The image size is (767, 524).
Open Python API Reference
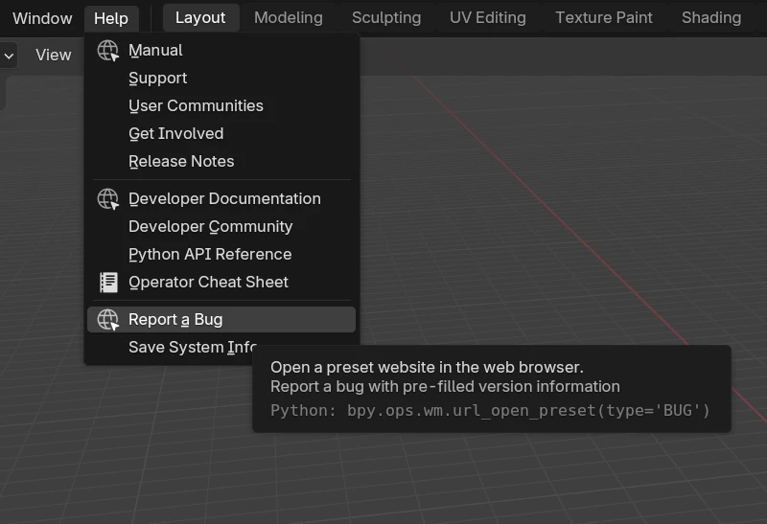(x=221, y=255)
